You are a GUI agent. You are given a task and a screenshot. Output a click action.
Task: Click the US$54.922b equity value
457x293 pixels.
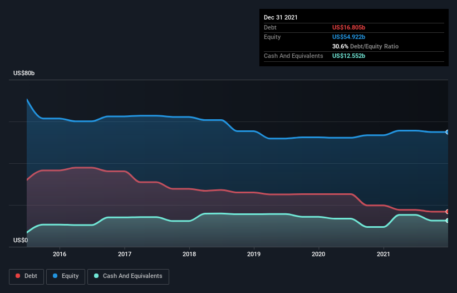(x=348, y=37)
